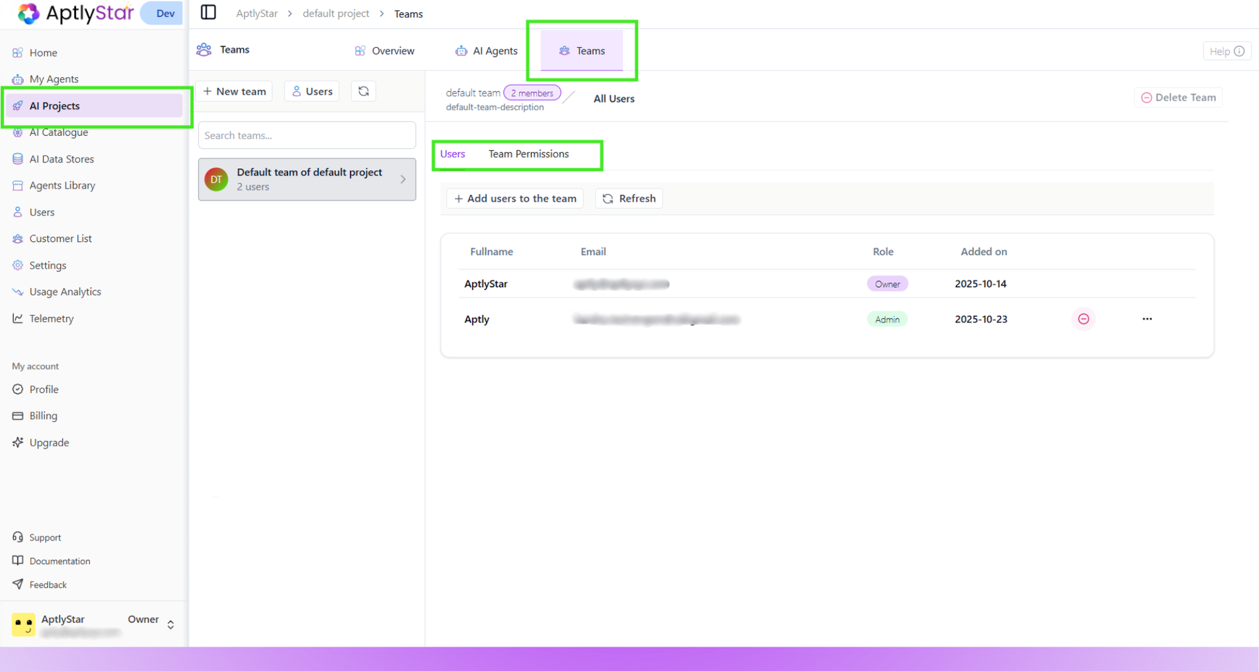Open Home in the sidebar
The width and height of the screenshot is (1259, 671).
tap(43, 53)
